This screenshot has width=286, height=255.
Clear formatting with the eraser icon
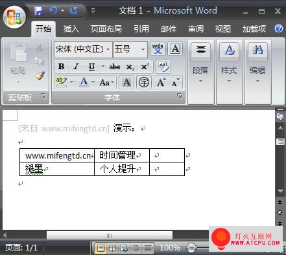coord(163,67)
